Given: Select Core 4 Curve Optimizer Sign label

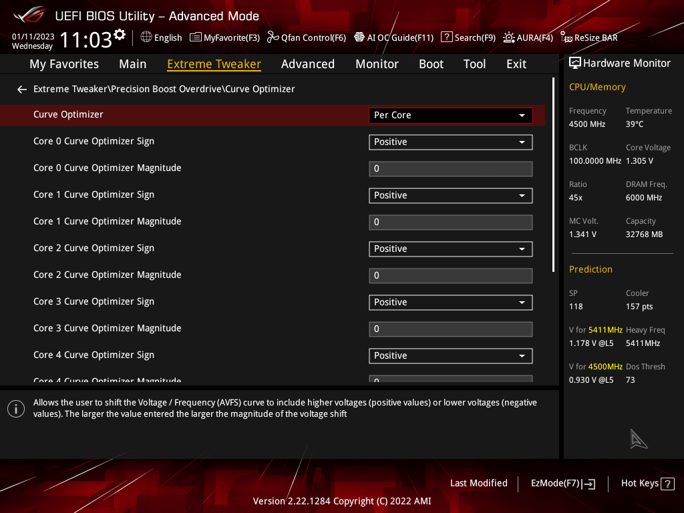Looking at the screenshot, I should (x=94, y=355).
